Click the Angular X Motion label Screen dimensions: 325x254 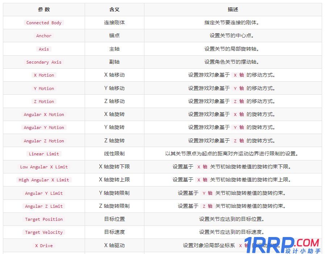(x=44, y=115)
